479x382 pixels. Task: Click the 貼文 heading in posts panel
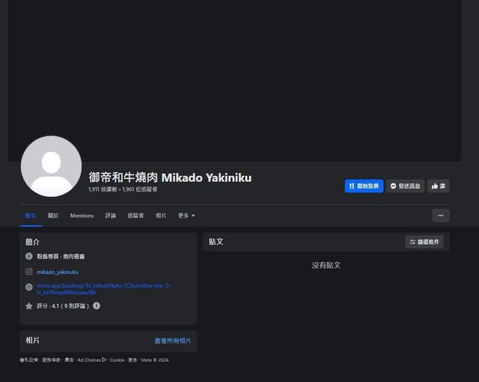coord(216,242)
